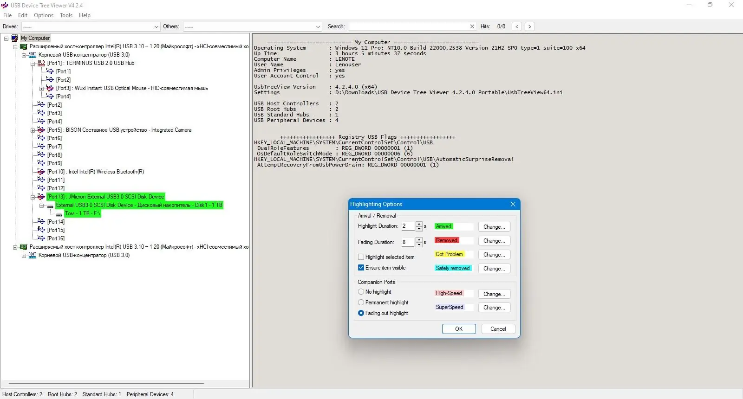Select No highlight radio option

[361, 292]
